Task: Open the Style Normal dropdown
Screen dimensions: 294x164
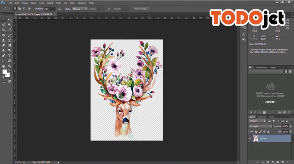Action: [80, 9]
